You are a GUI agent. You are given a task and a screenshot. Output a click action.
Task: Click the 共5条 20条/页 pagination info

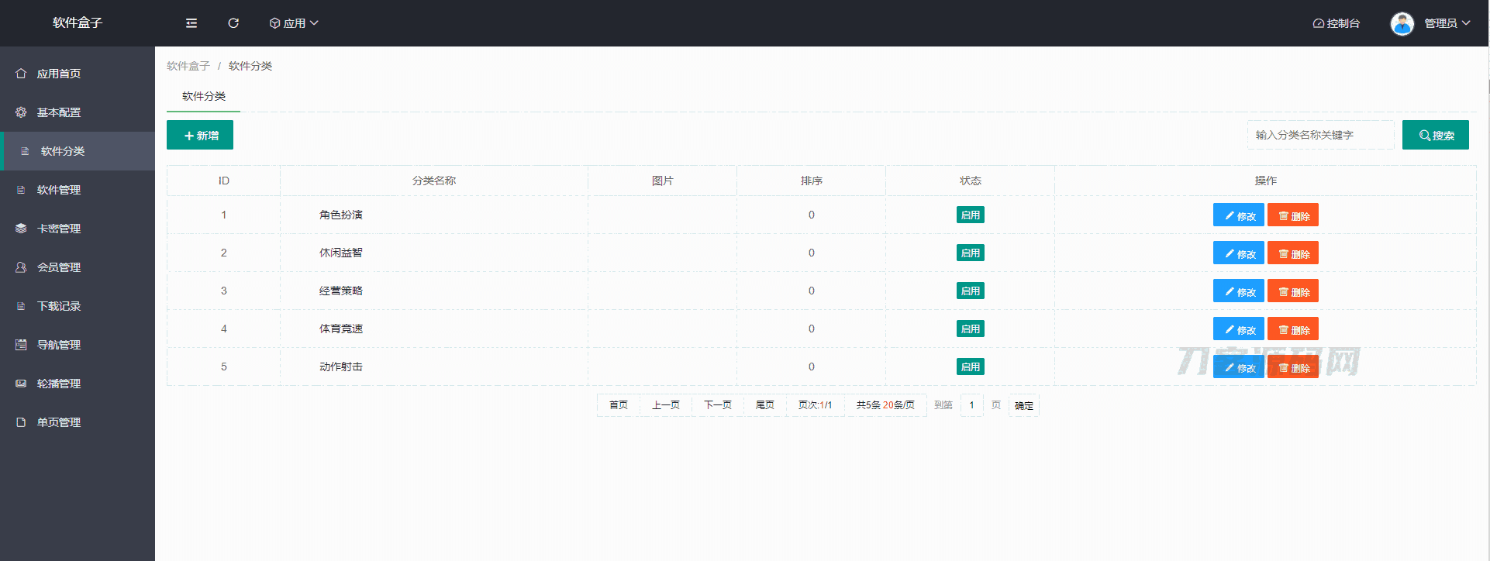click(885, 405)
